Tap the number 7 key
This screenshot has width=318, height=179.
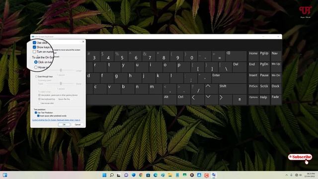tap(149, 56)
